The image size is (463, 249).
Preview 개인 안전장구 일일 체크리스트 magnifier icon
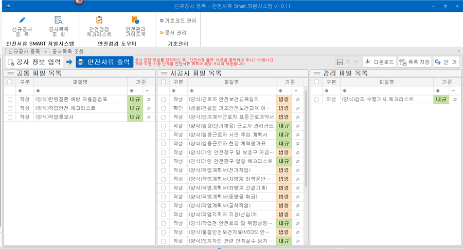(298, 162)
